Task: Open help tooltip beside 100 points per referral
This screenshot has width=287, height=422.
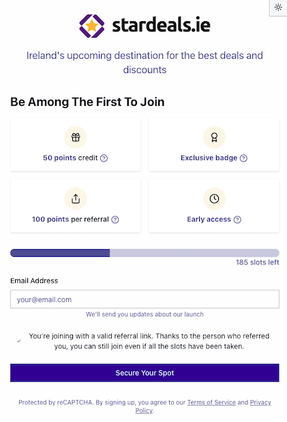Action: coord(115,220)
